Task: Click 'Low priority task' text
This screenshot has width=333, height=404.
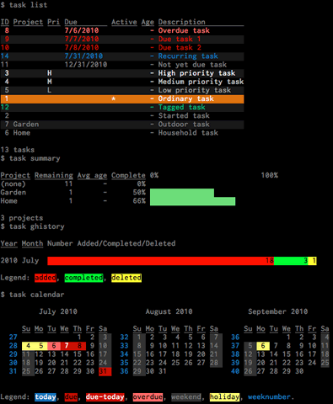Action: (195, 90)
